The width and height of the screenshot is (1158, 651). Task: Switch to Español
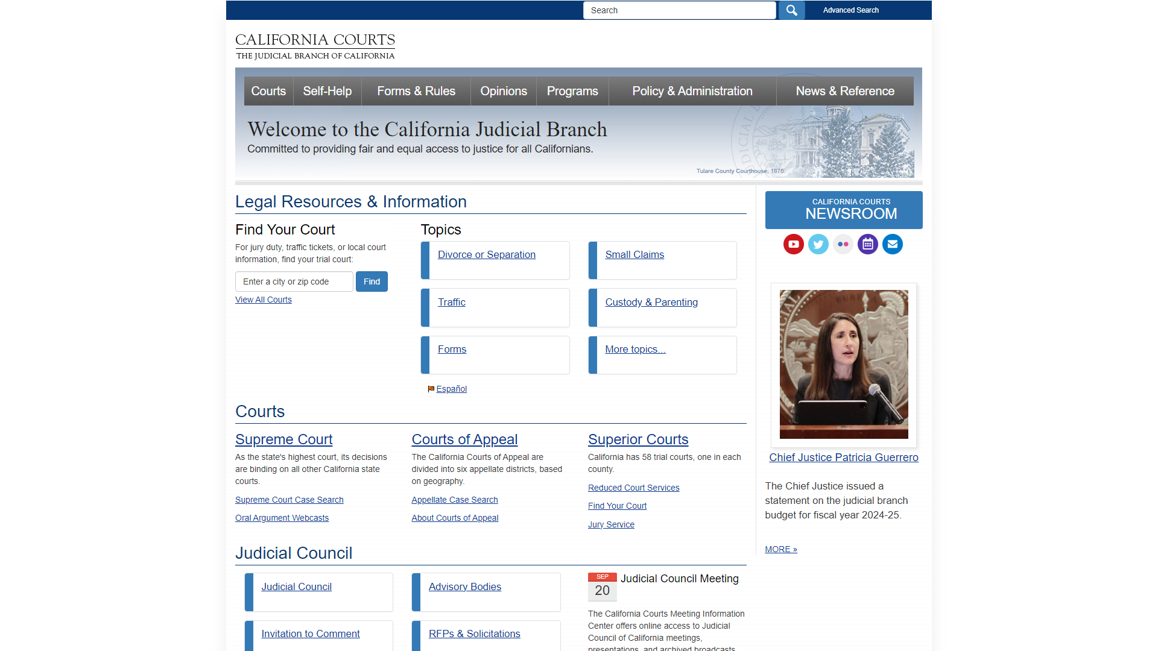tap(452, 389)
